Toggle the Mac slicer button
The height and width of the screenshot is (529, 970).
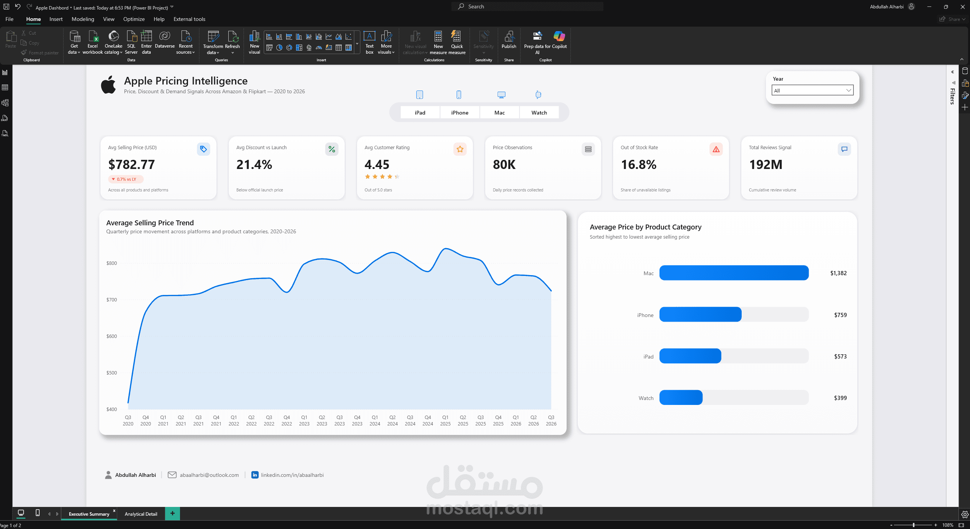[499, 113]
